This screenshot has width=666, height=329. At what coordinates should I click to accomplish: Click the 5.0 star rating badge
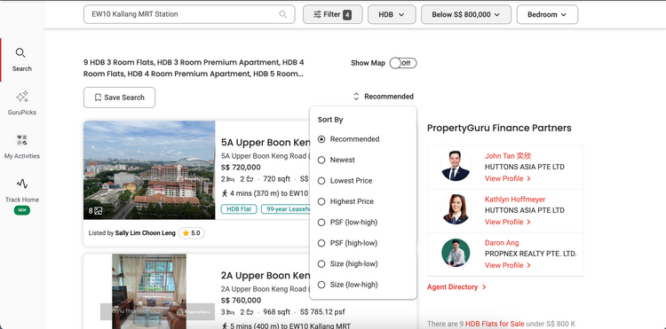[192, 232]
